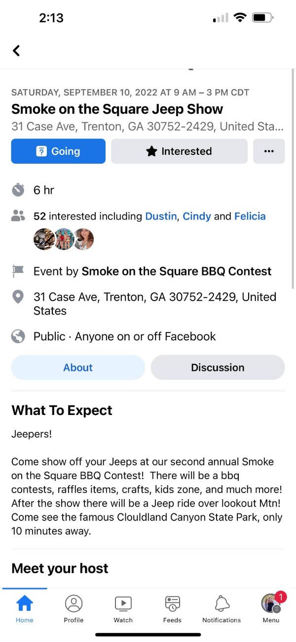296x642 pixels.
Task: Open Dustin's profile link
Action: click(161, 216)
